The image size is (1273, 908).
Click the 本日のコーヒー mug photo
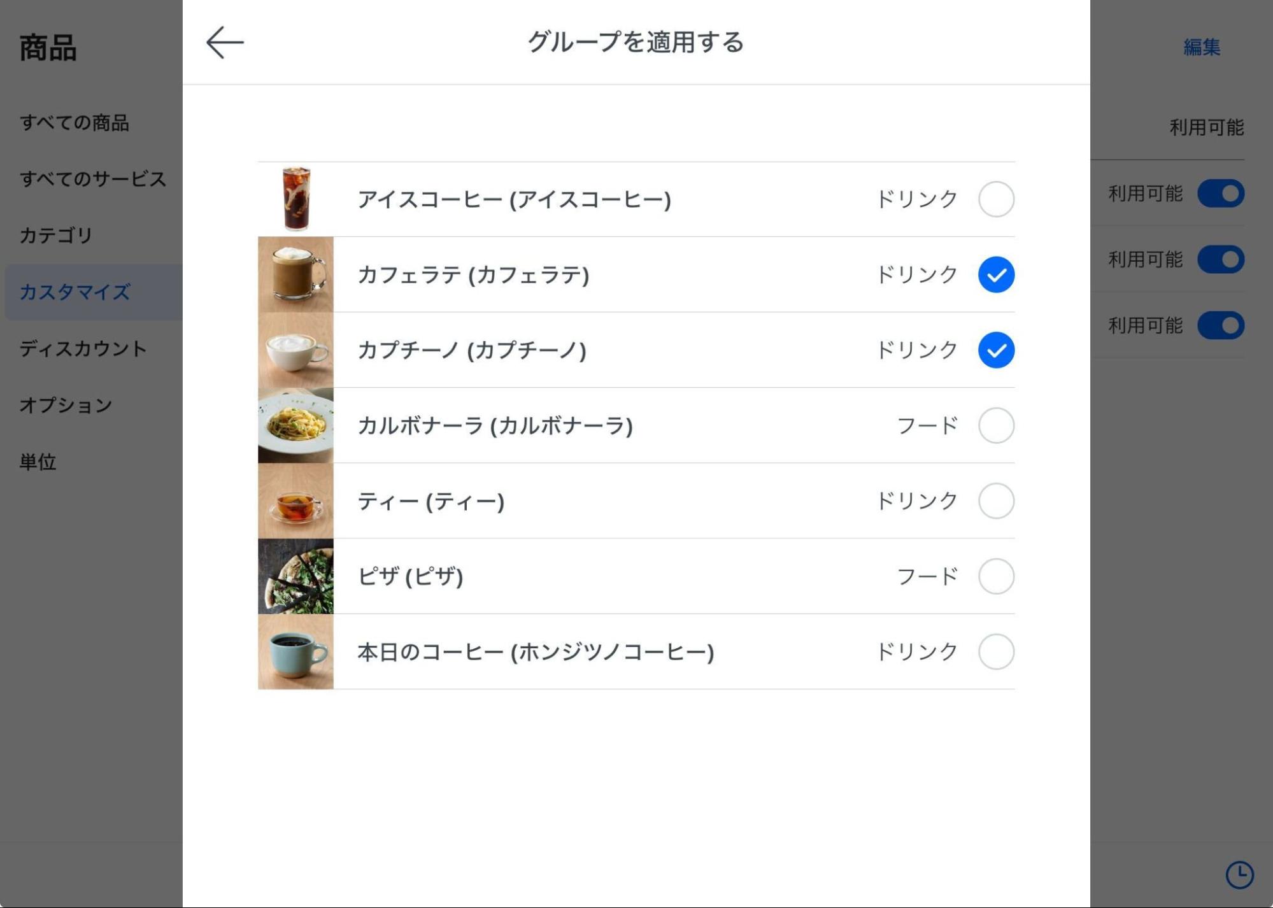(x=295, y=651)
